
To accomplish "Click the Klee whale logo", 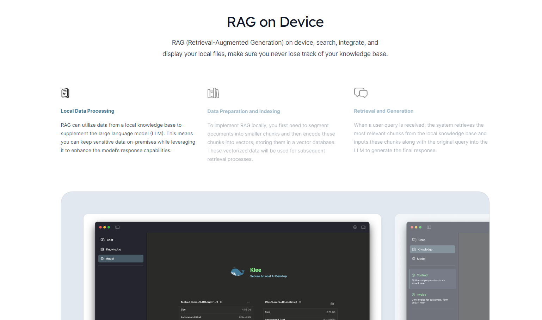I will coord(238,272).
